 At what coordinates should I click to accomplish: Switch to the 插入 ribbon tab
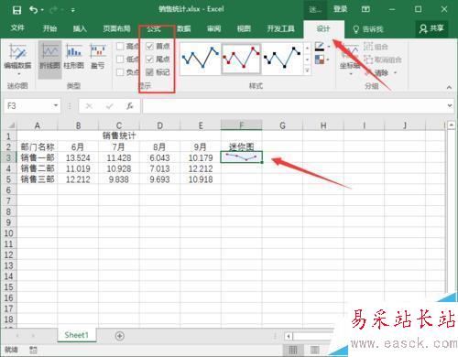tap(80, 28)
